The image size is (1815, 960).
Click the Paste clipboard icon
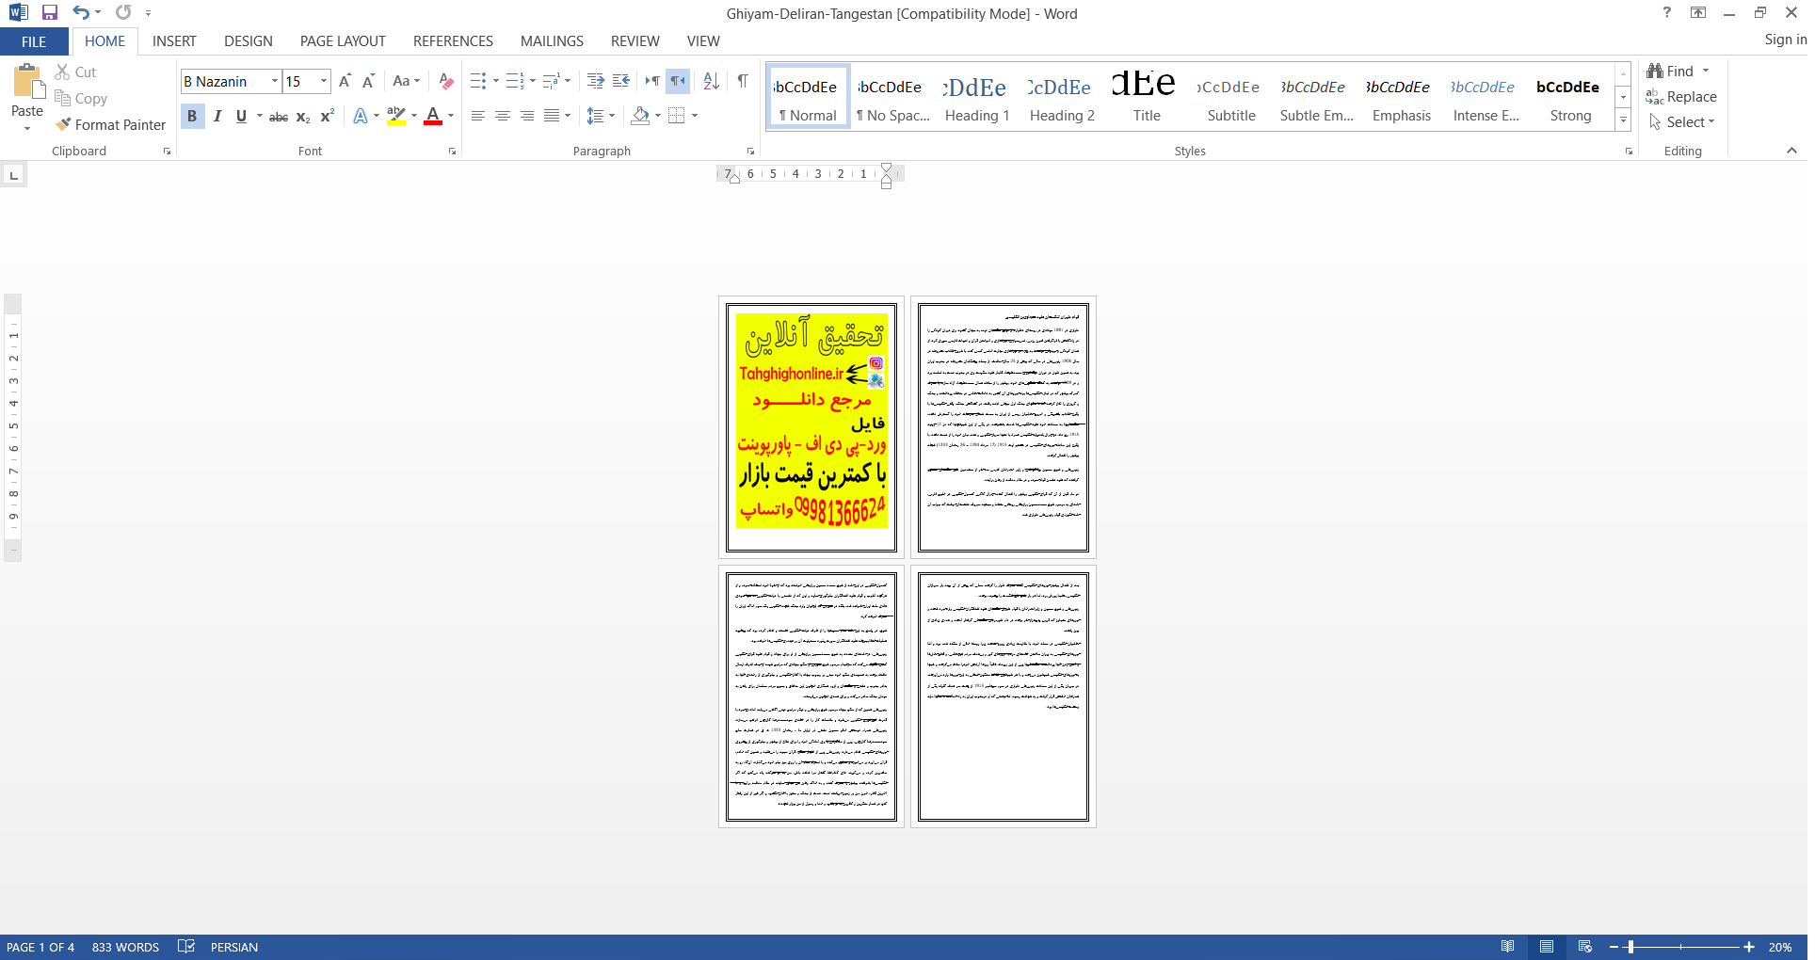[27, 82]
